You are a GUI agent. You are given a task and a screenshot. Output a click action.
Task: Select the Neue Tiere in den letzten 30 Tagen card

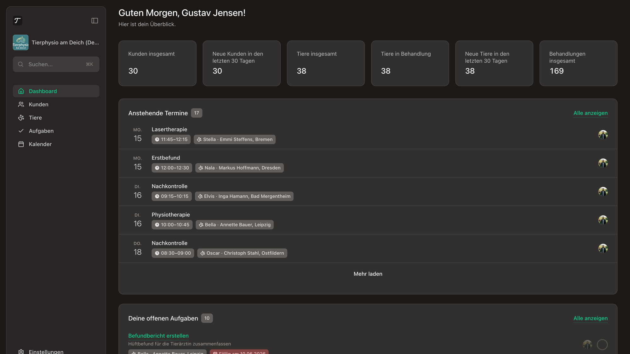494,63
